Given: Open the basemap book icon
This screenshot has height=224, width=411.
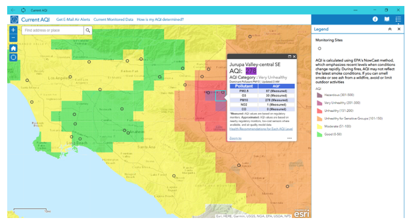Looking at the screenshot, I should coord(386,19).
